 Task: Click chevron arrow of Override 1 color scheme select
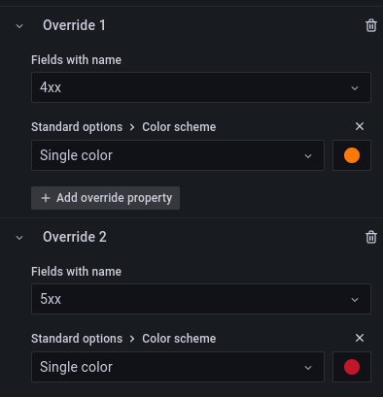pyautogui.click(x=308, y=156)
